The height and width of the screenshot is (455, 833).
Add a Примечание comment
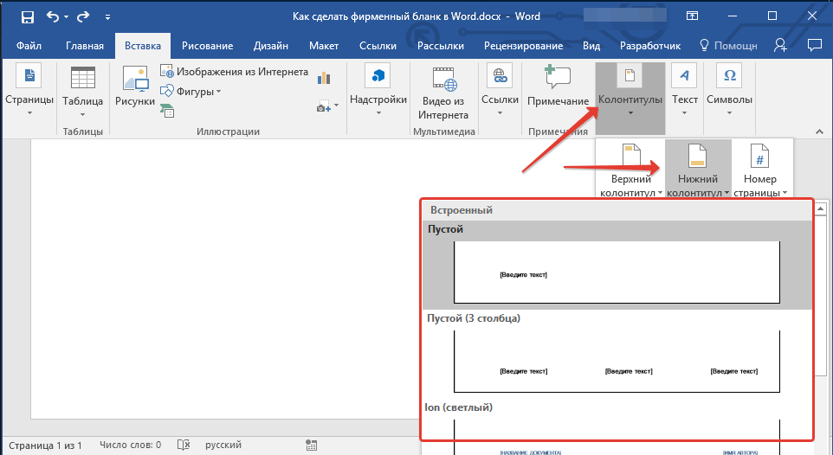pos(558,86)
